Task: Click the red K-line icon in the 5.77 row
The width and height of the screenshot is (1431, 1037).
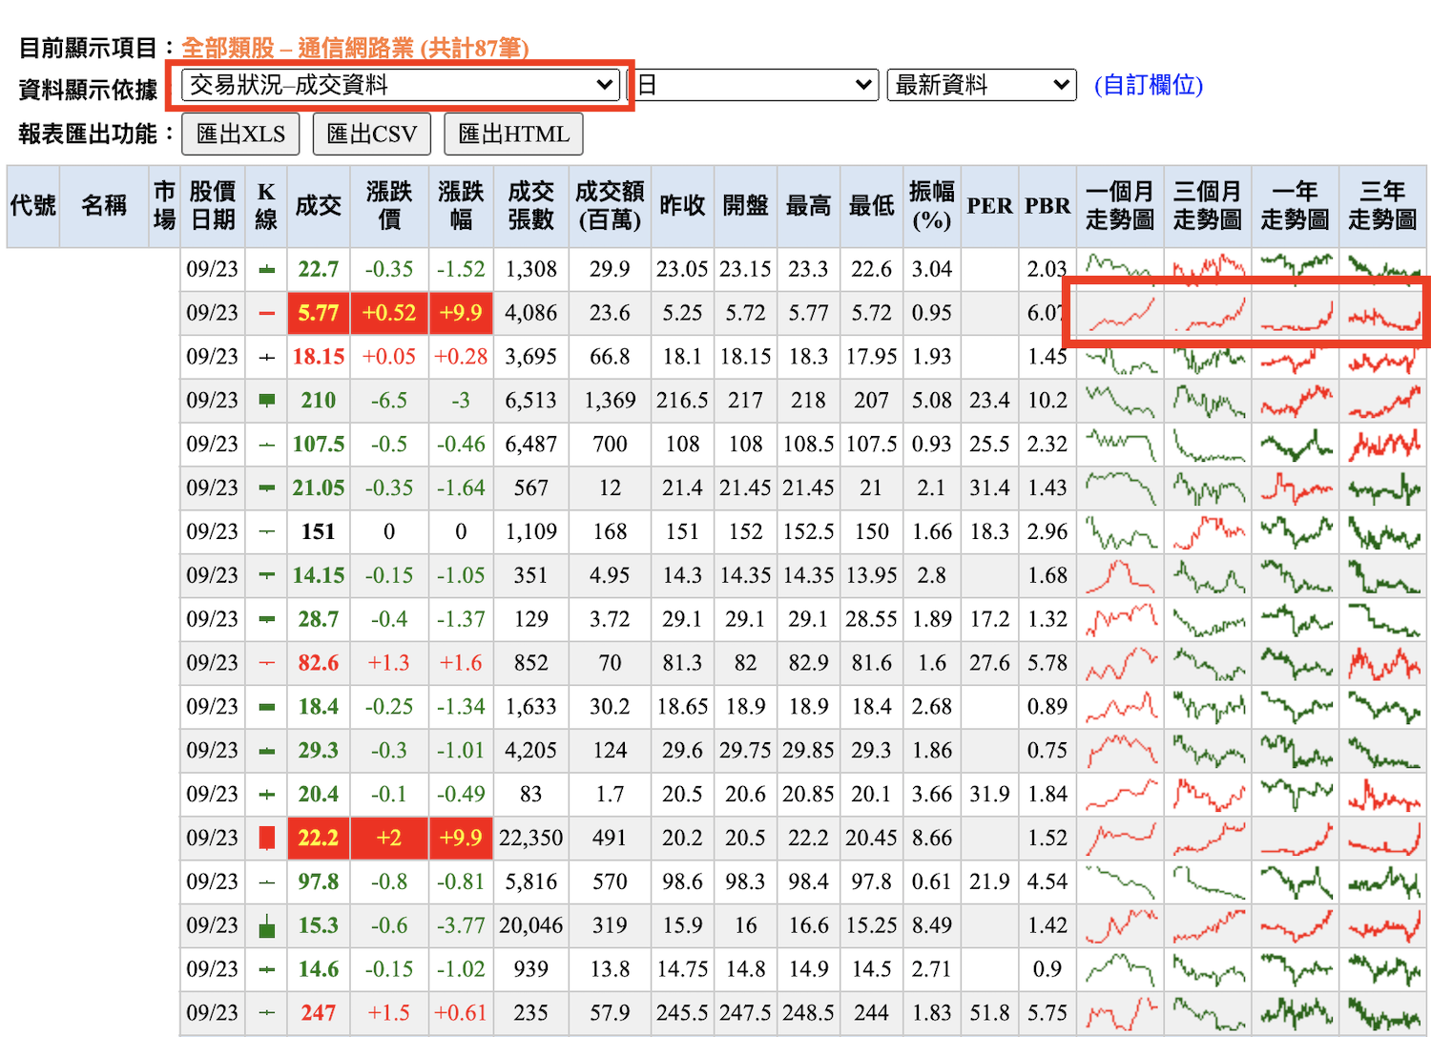Action: (x=267, y=313)
